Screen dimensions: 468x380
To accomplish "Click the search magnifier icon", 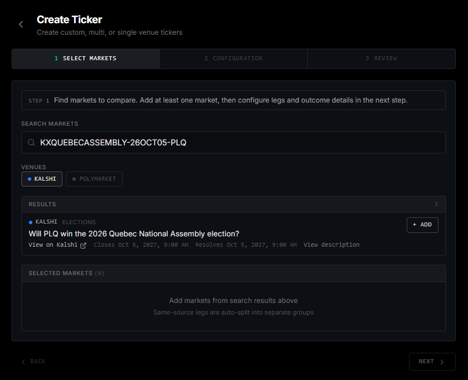I will (31, 142).
